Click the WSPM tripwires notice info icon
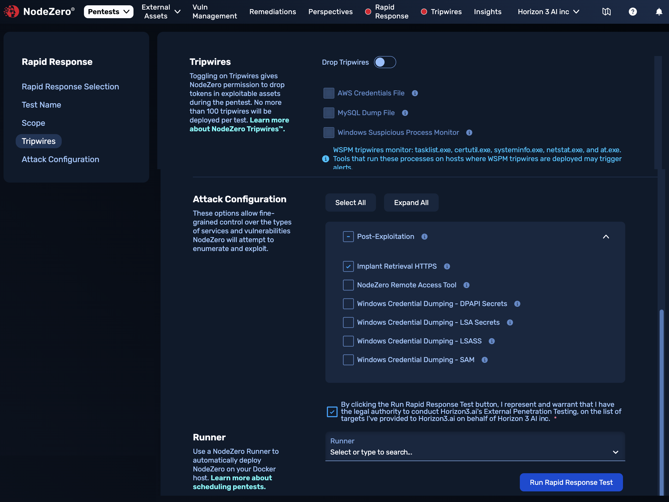 point(325,159)
